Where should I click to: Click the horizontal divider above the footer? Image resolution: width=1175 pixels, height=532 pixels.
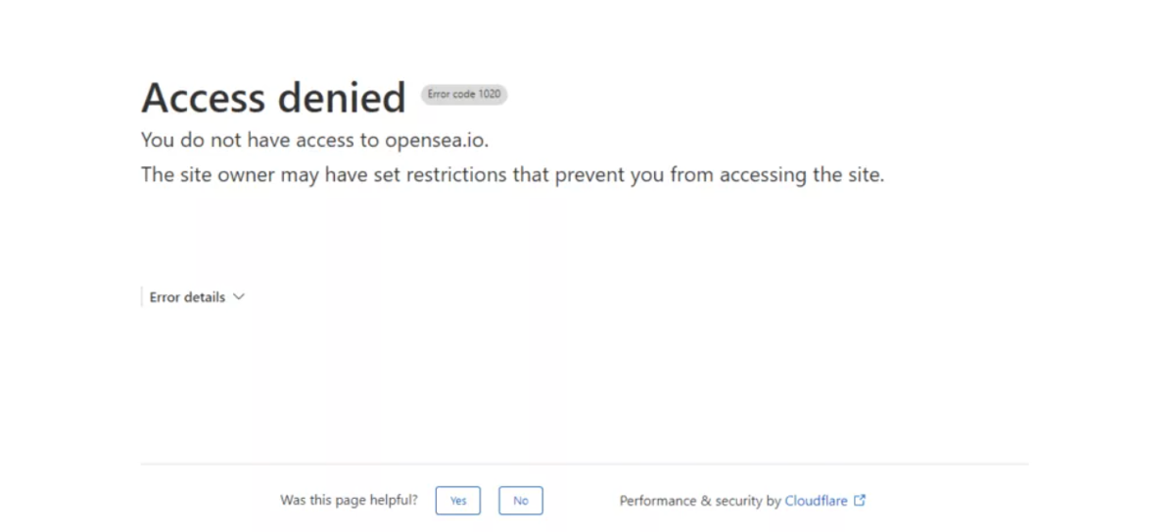click(585, 465)
